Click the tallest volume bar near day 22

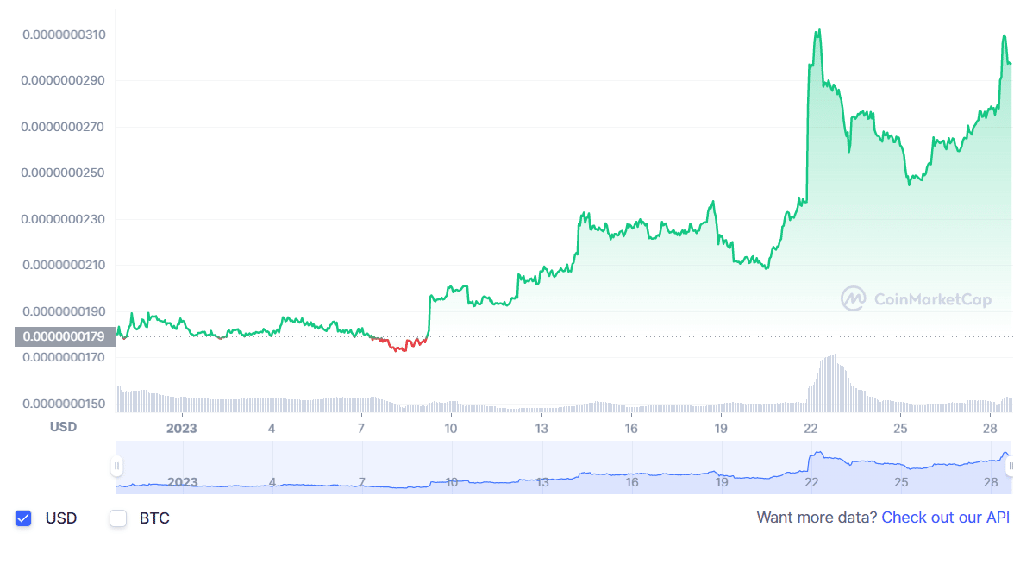point(835,381)
